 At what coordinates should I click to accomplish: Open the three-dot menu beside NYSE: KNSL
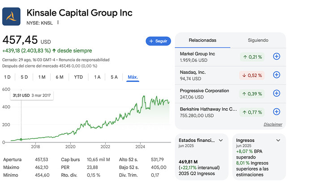(58, 22)
